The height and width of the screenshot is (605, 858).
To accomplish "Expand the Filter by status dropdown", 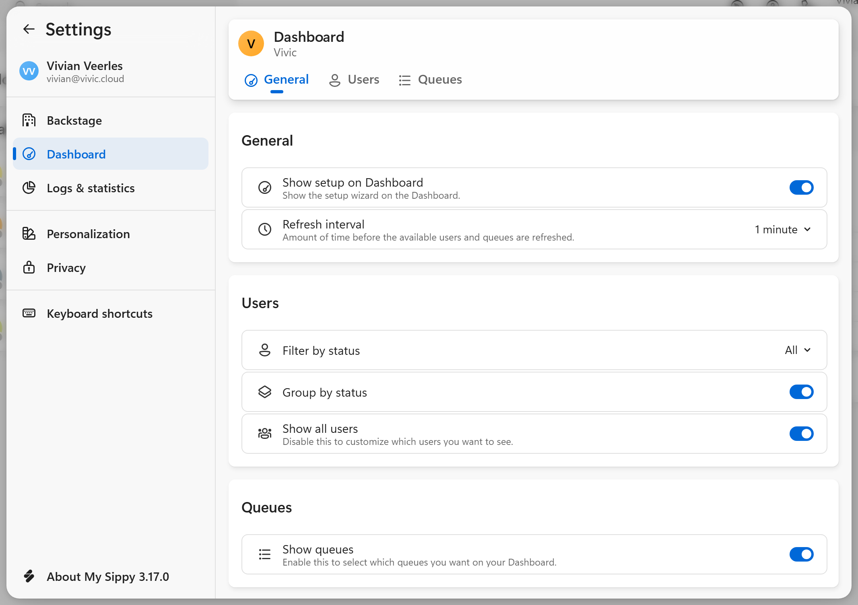I will click(798, 350).
